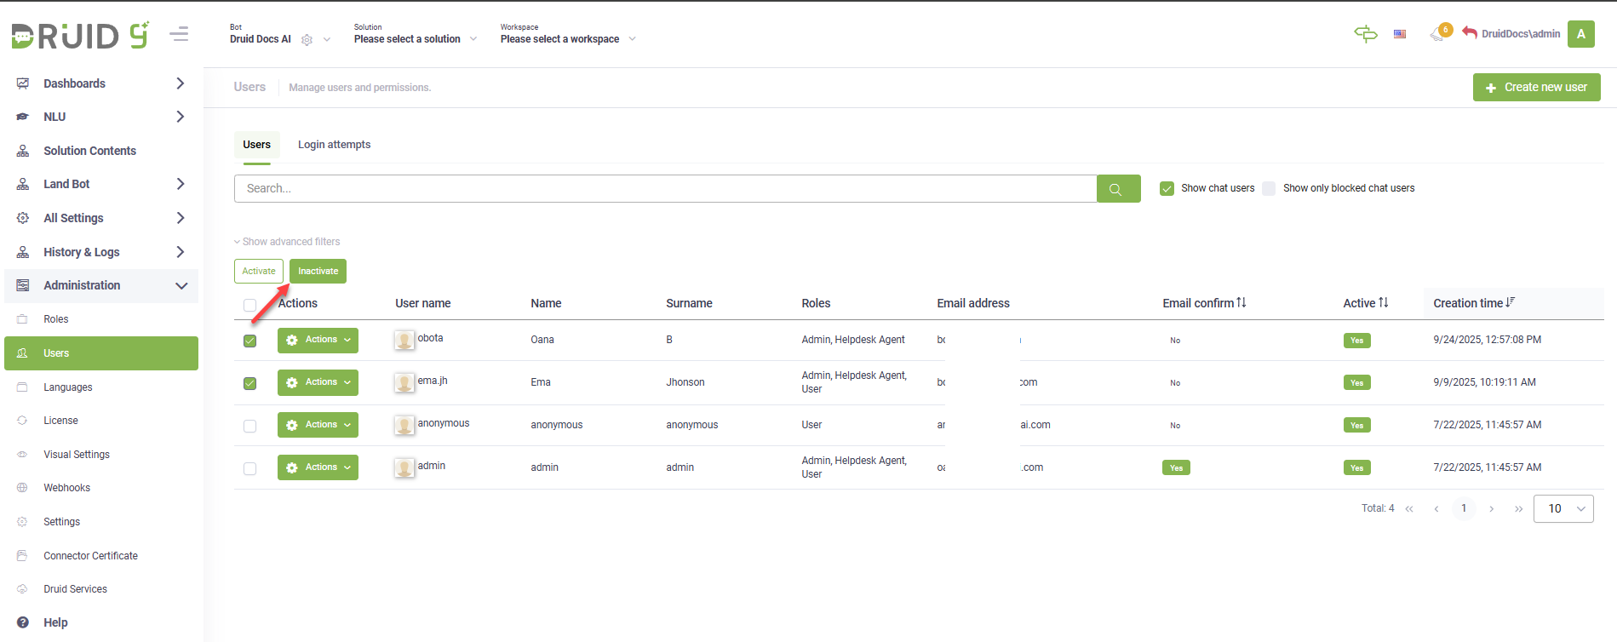This screenshot has height=642, width=1617.
Task: Click the Create new user button
Action: [x=1536, y=87]
